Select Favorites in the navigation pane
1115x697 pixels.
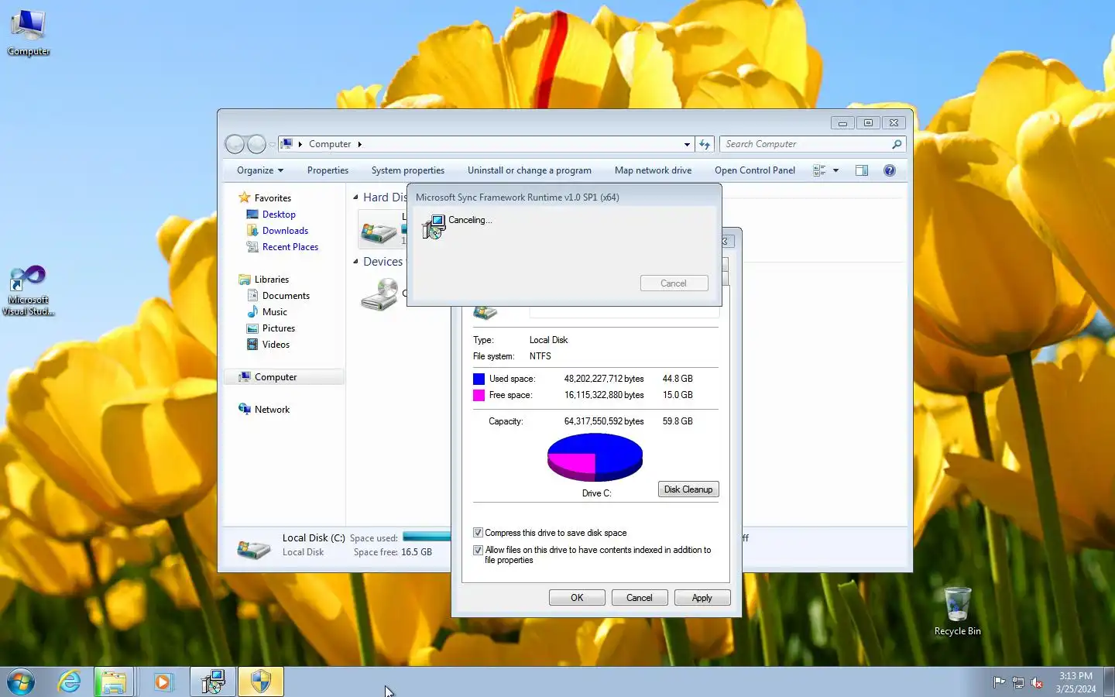click(273, 198)
